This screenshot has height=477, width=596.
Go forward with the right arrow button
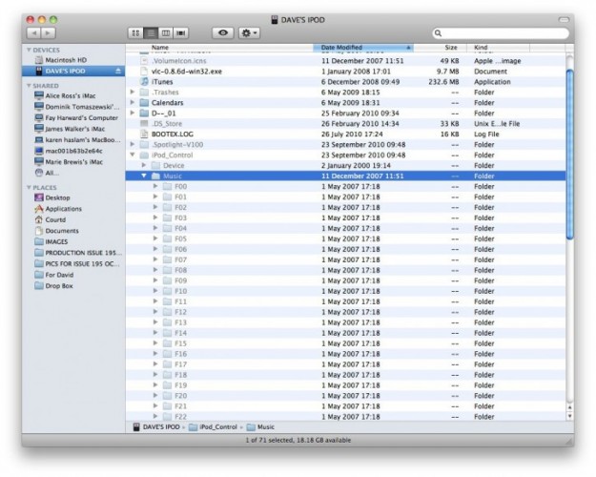(x=49, y=33)
